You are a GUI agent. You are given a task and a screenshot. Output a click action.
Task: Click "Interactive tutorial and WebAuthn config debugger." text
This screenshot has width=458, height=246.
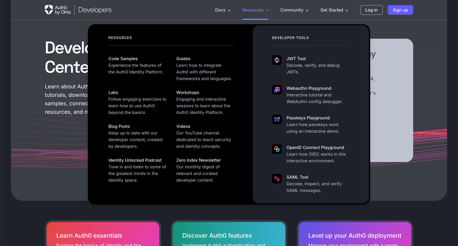tap(314, 98)
